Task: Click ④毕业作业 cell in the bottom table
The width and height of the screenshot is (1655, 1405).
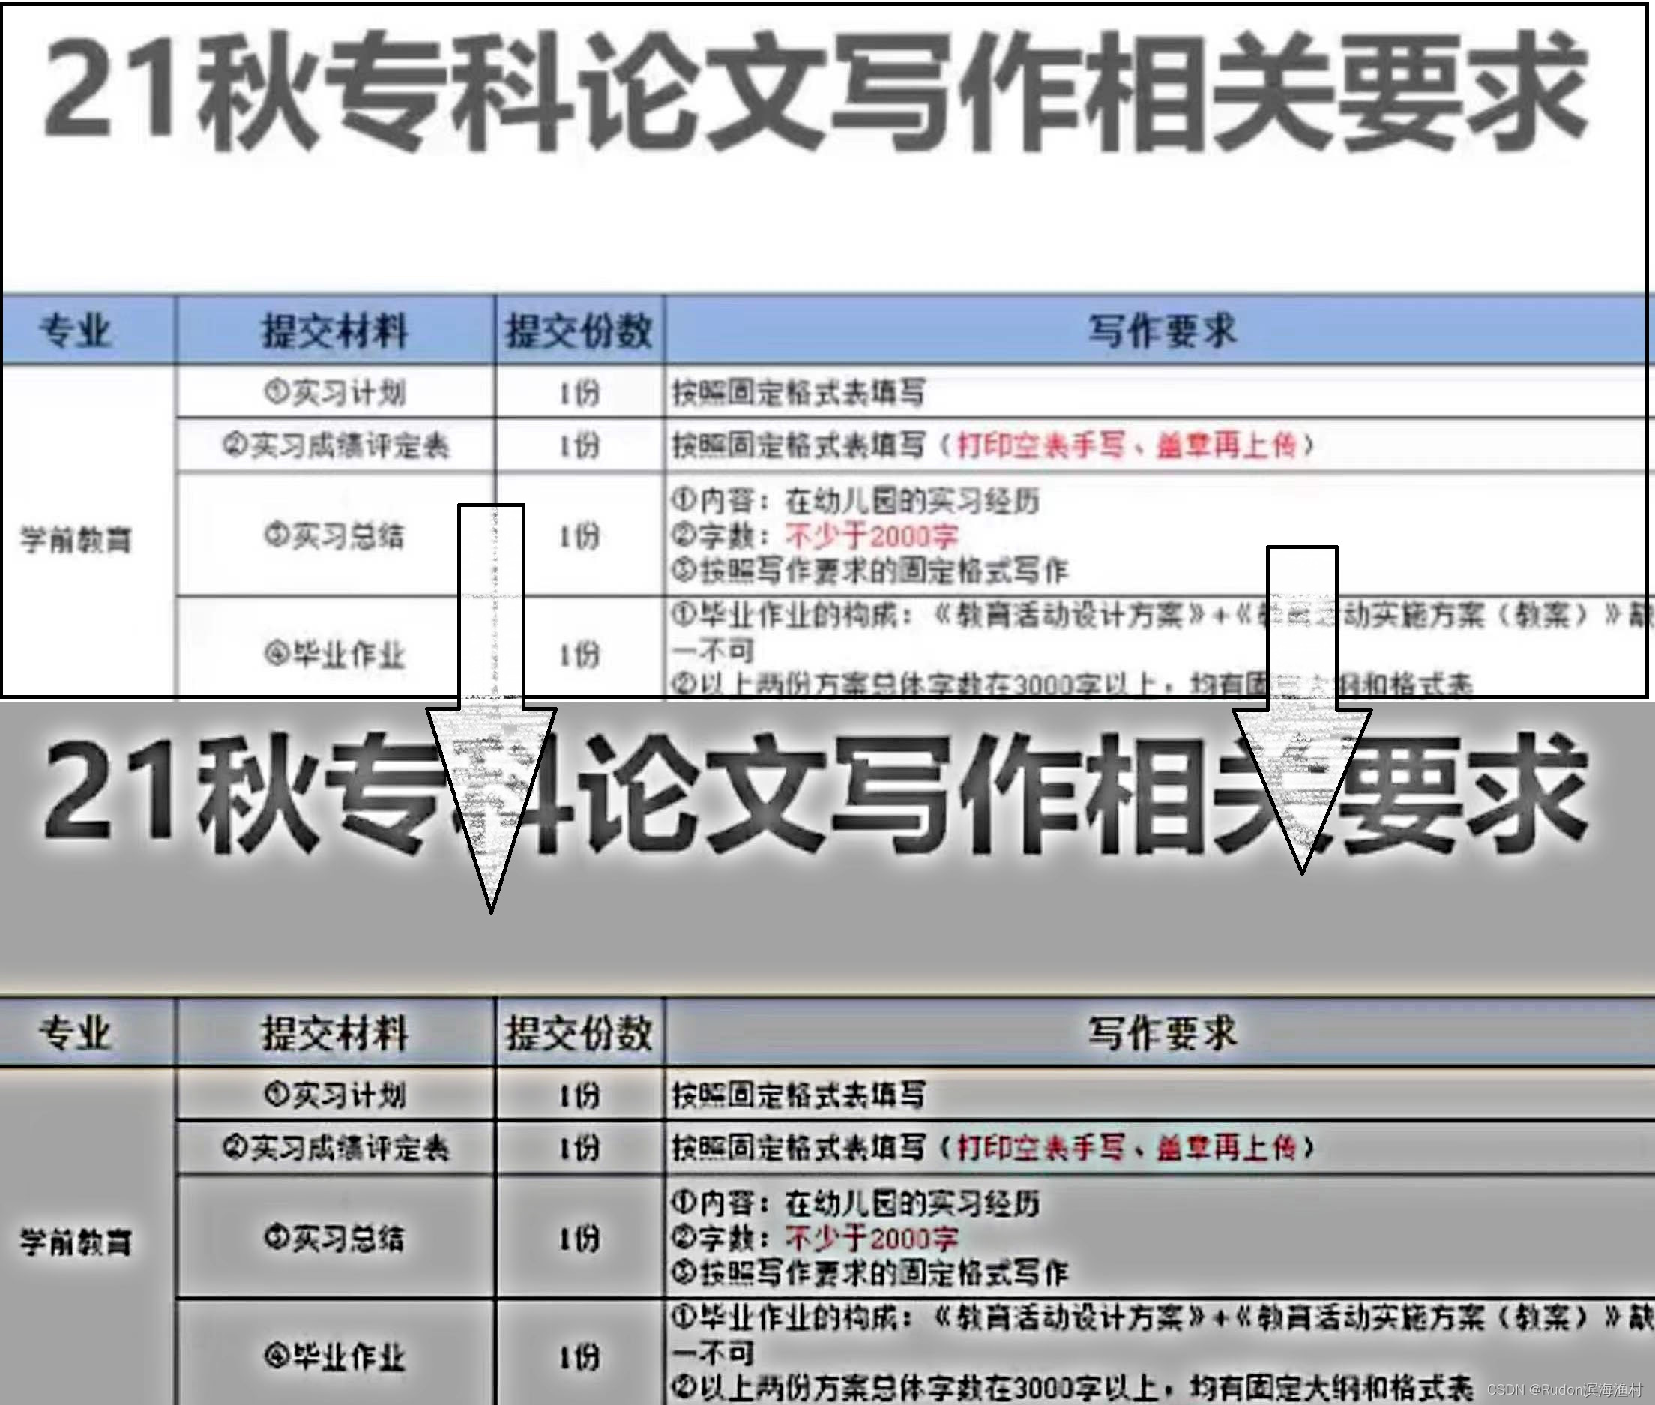Action: click(334, 1357)
